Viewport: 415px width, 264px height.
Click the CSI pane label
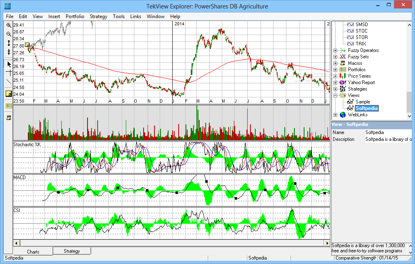[x=17, y=210]
